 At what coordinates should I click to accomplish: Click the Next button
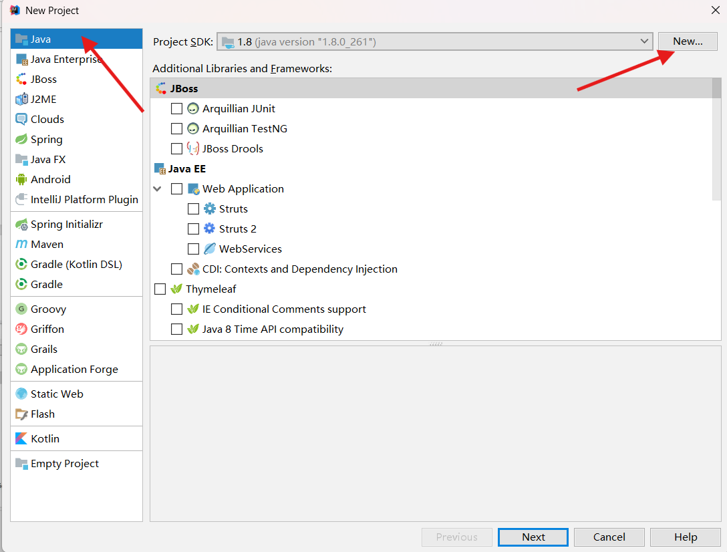click(533, 537)
